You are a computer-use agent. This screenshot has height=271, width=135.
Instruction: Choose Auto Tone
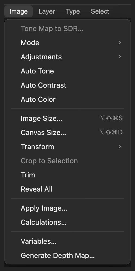[x=67, y=71]
